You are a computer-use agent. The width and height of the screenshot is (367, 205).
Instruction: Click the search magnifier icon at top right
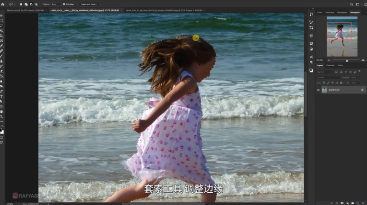click(352, 4)
